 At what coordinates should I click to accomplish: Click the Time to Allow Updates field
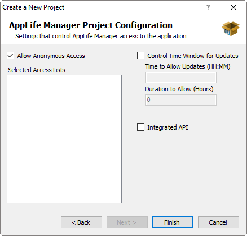(181, 77)
